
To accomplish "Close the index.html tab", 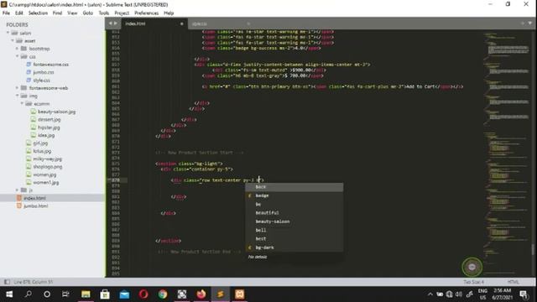I will click(x=181, y=23).
